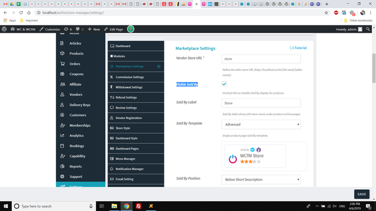Viewport: 376px width, 211px height.
Task: Click the Vendors user icon
Action: tap(62, 94)
